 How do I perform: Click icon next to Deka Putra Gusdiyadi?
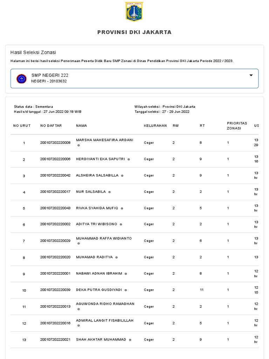[126, 290]
